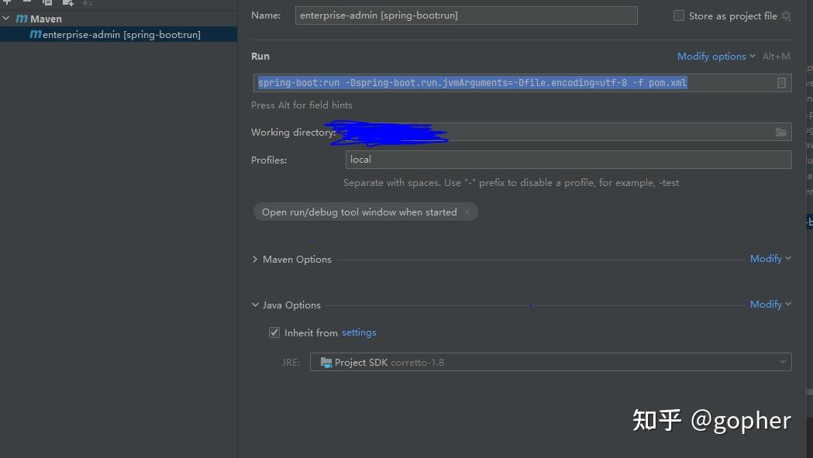Click the Copy Configuration icon

(47, 3)
